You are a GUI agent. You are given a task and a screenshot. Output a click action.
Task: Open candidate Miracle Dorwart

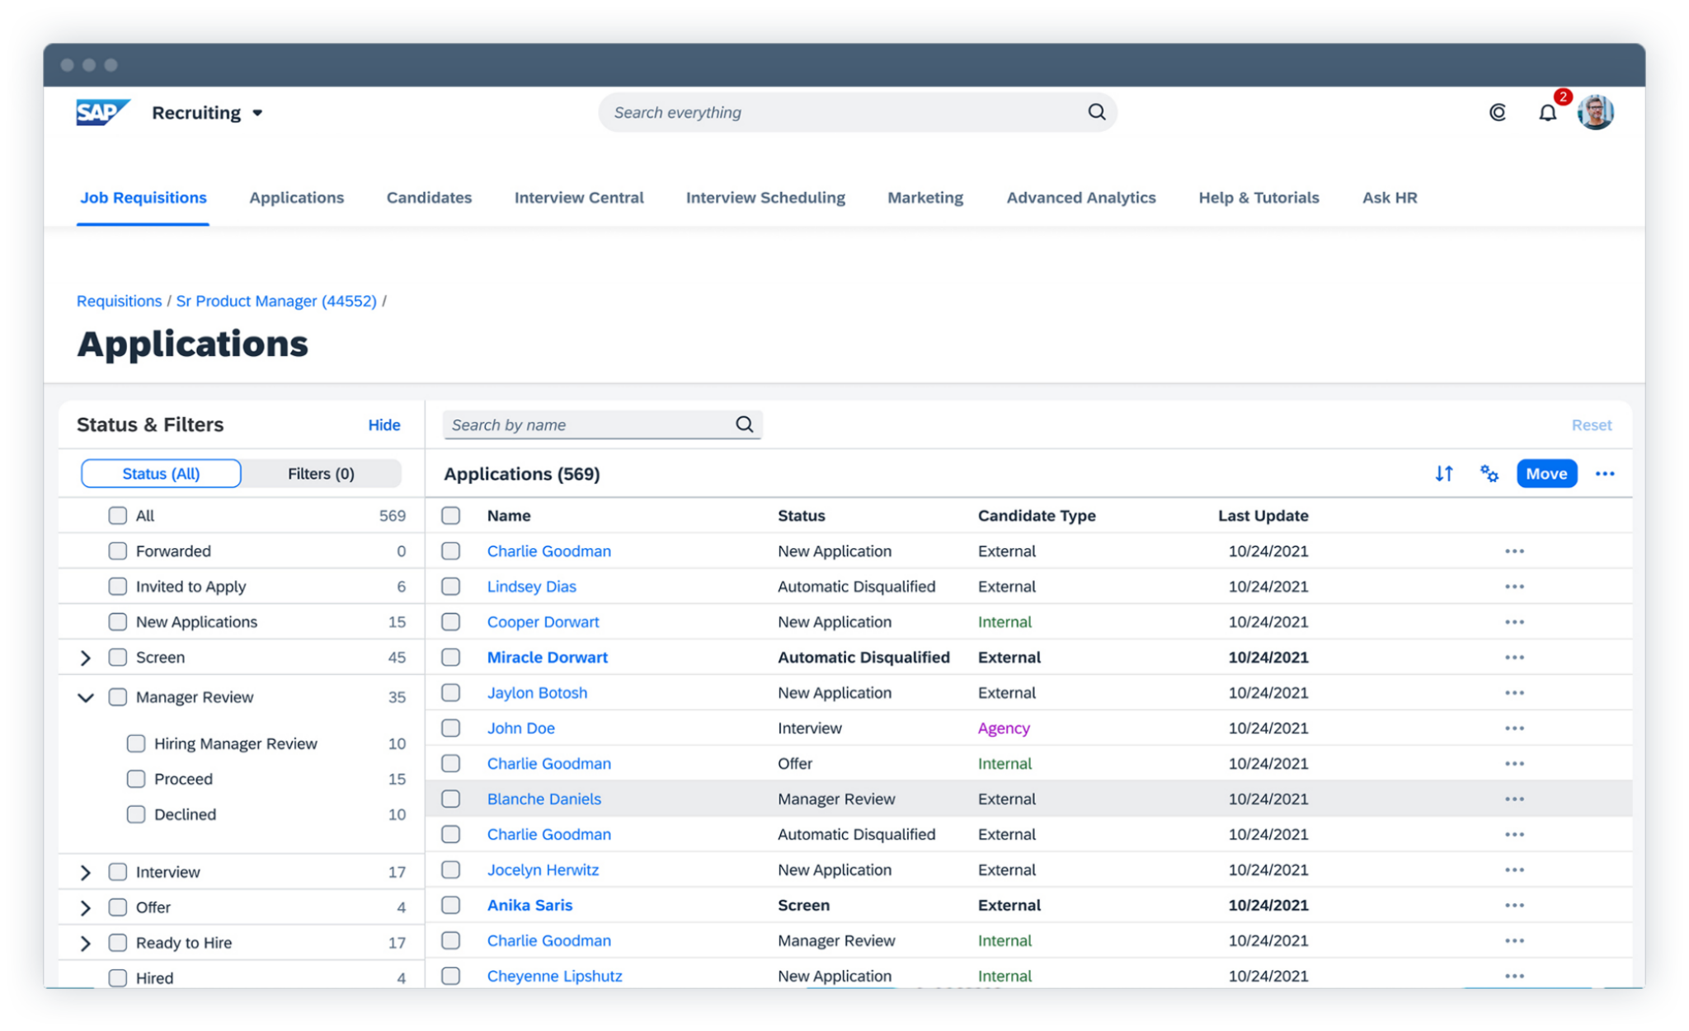click(547, 658)
